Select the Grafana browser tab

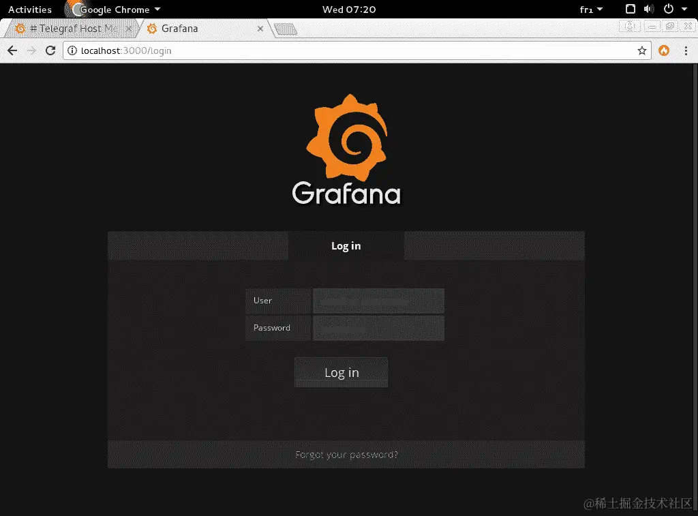204,29
